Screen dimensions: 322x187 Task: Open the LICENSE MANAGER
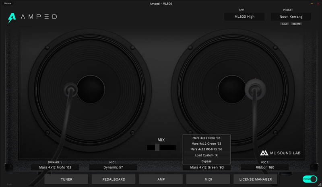255,179
